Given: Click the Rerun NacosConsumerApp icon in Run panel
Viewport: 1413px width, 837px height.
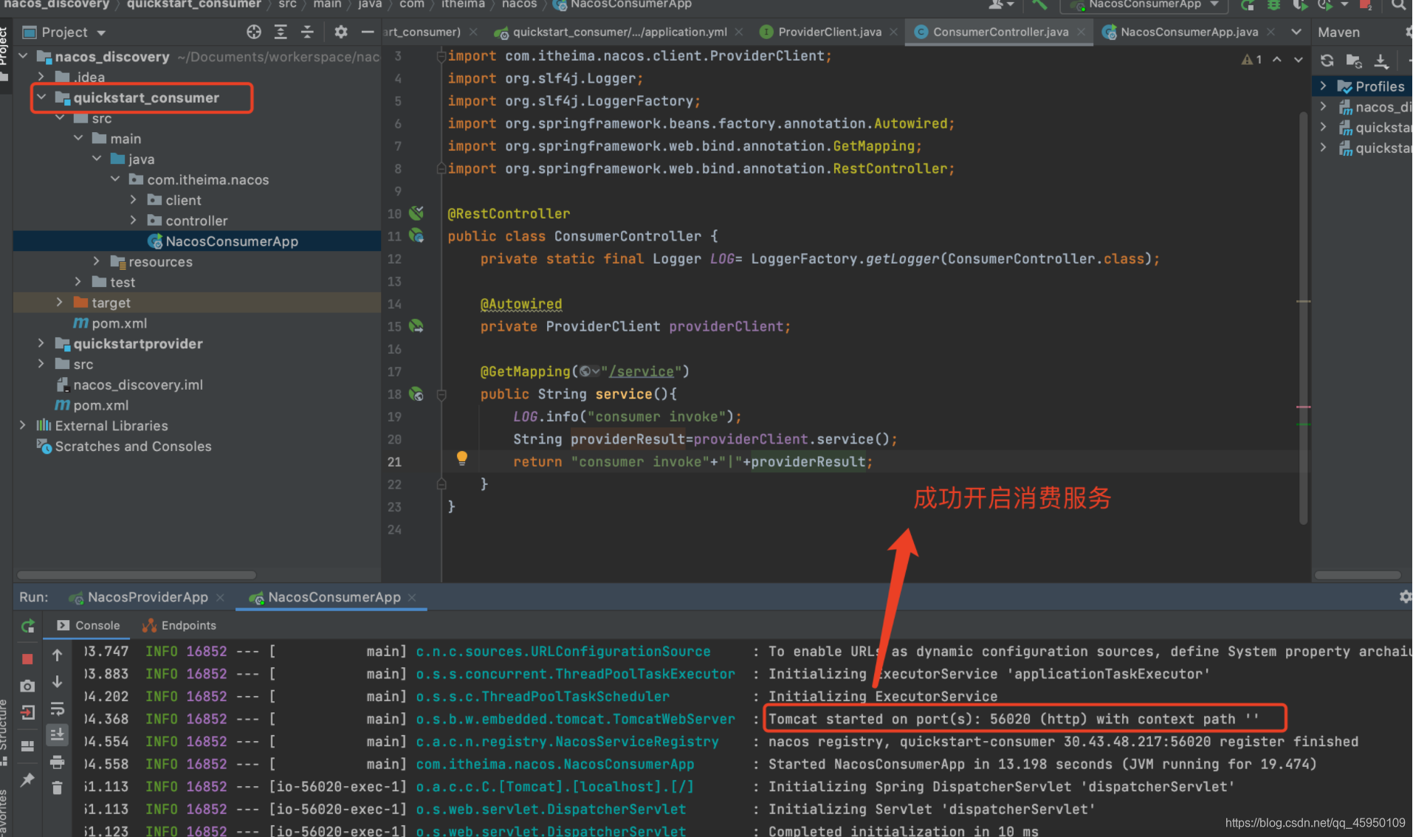Looking at the screenshot, I should point(28,626).
